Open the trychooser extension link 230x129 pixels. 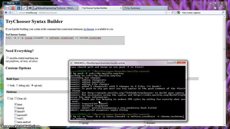89,29
